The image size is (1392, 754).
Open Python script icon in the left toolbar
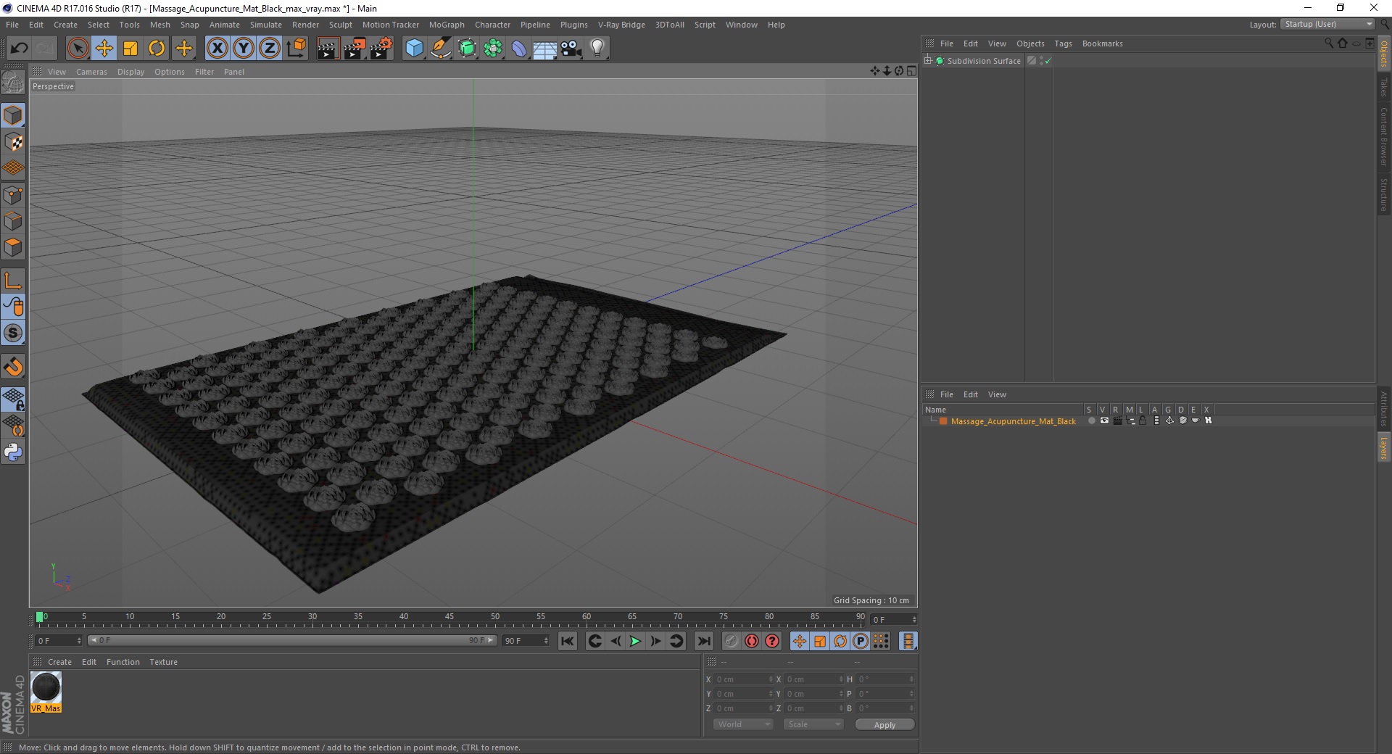pos(13,452)
